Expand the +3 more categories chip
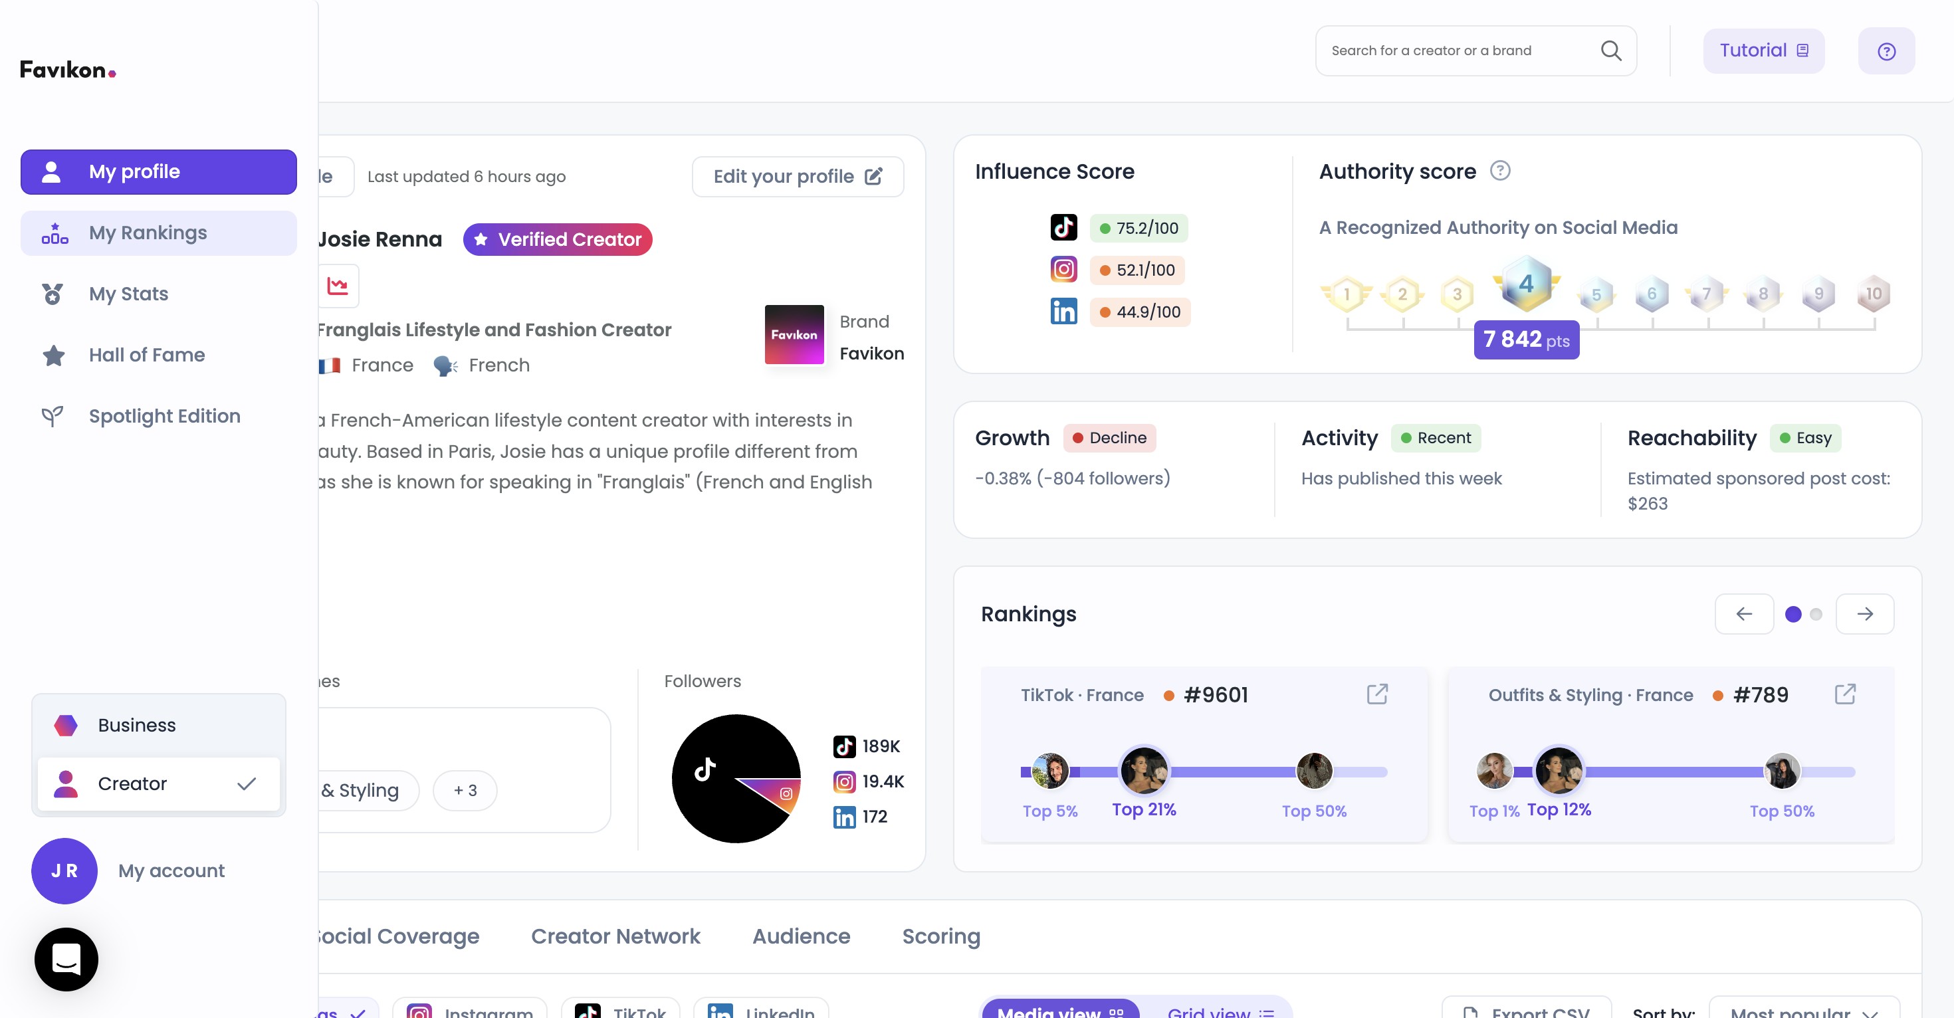The height and width of the screenshot is (1018, 1954). (465, 791)
